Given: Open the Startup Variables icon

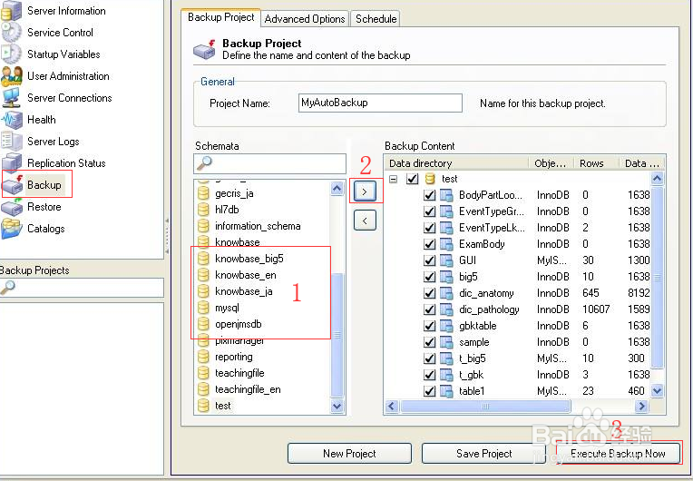Looking at the screenshot, I should [x=12, y=54].
